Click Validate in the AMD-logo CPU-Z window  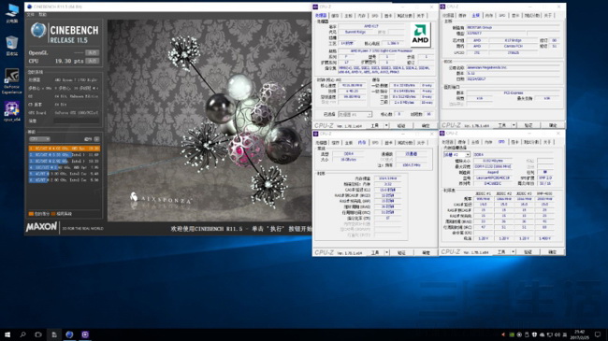coord(401,126)
